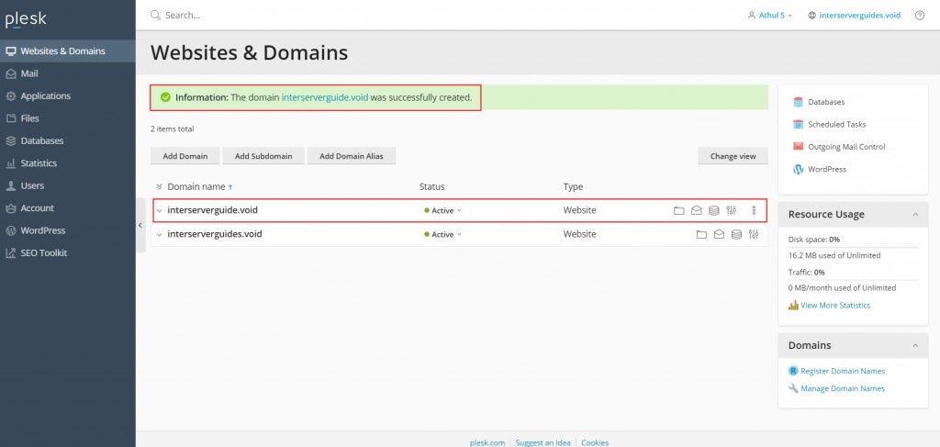Image resolution: width=940 pixels, height=447 pixels.
Task: Click the Outgoing Mail Control envelope icon
Action: [x=798, y=147]
